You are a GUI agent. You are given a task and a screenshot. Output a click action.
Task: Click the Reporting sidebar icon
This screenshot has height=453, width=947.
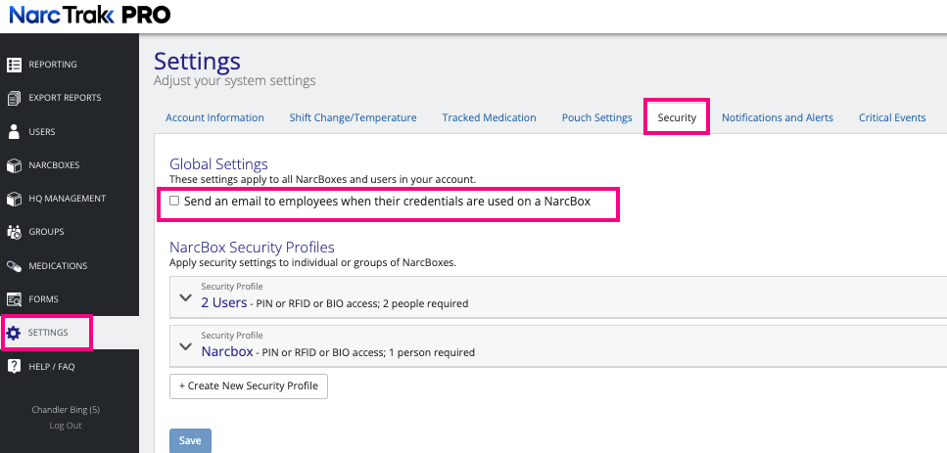[15, 65]
